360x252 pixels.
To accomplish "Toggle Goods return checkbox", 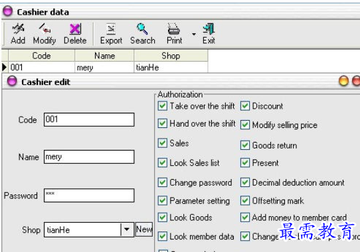I will coord(245,145).
